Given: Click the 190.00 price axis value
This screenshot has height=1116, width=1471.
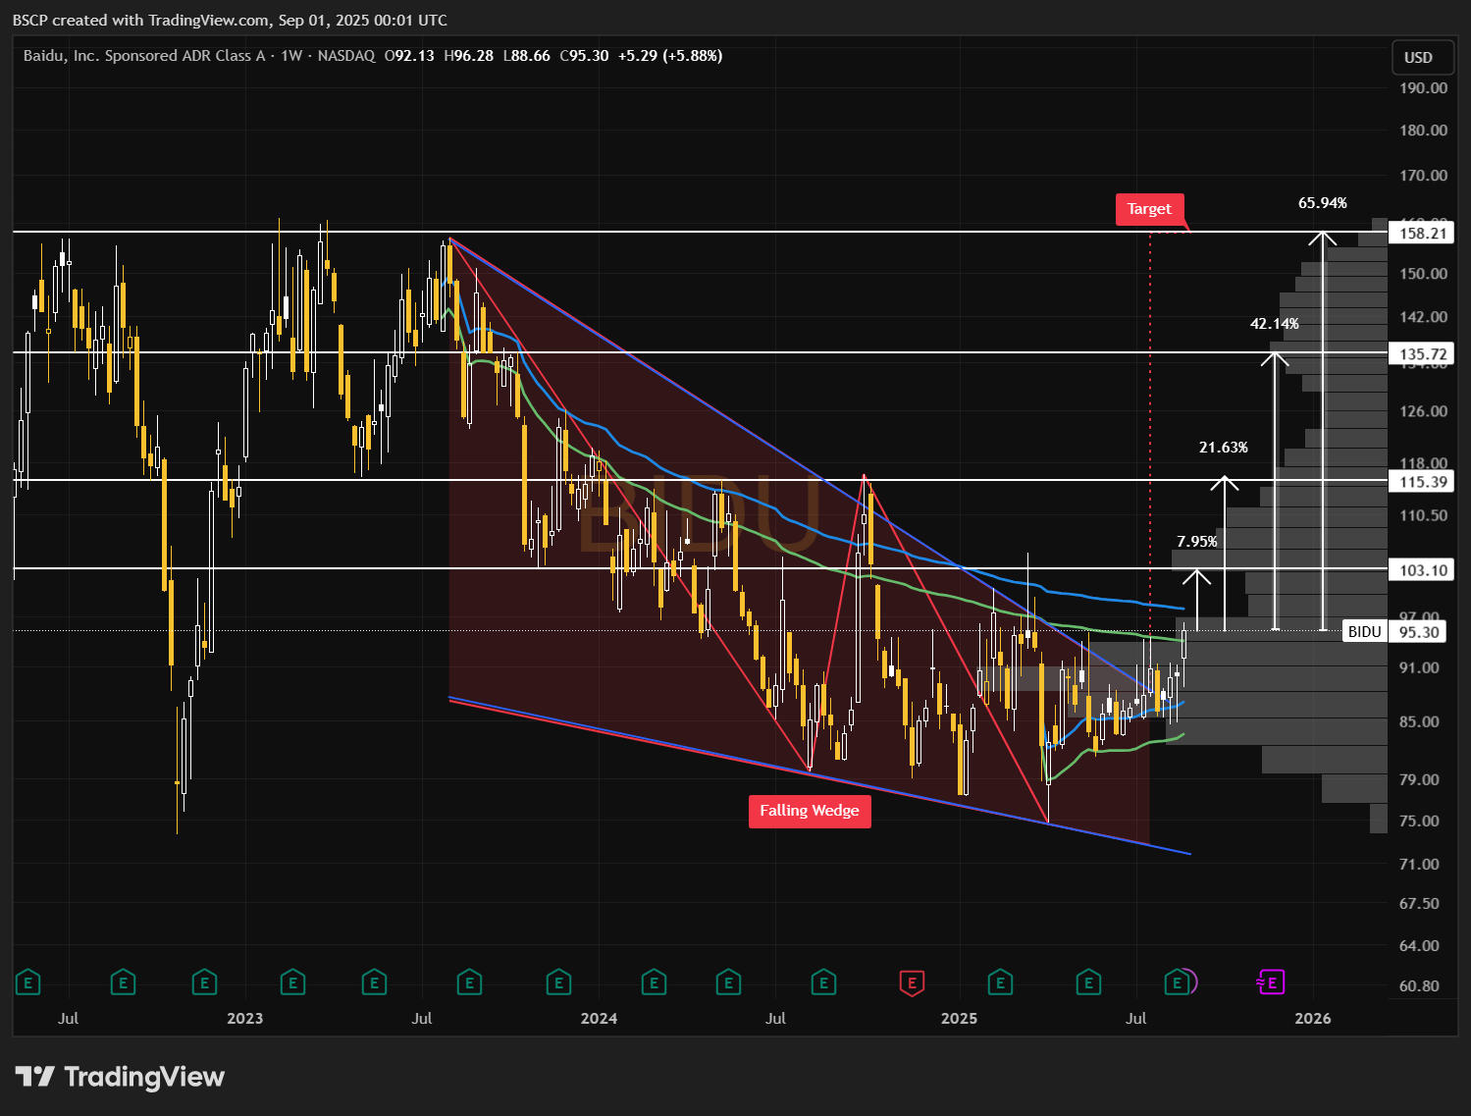Looking at the screenshot, I should pos(1424,88).
